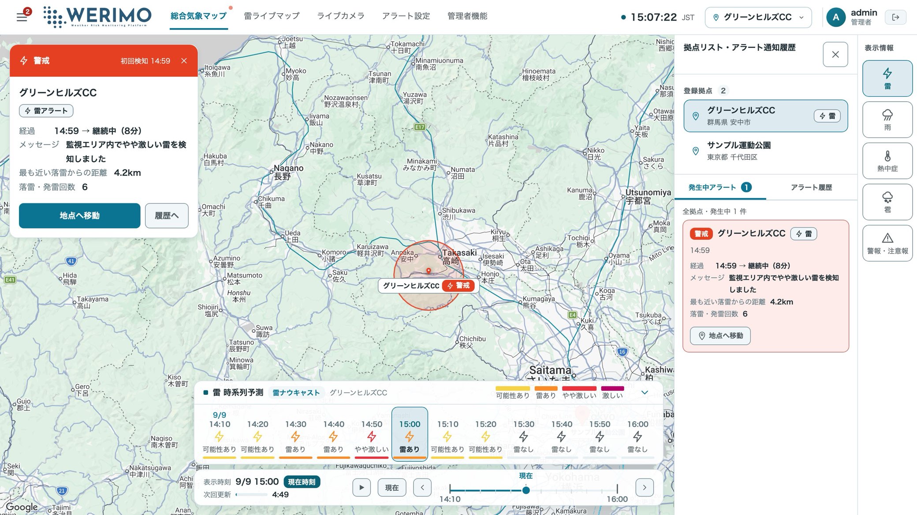Screen dimensions: 917x515
Task: Select サンプル運動公園 location entry
Action: click(765, 151)
